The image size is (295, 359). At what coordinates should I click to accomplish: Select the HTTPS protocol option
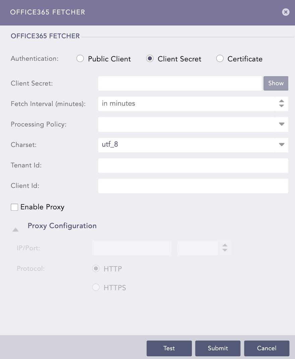(96, 288)
